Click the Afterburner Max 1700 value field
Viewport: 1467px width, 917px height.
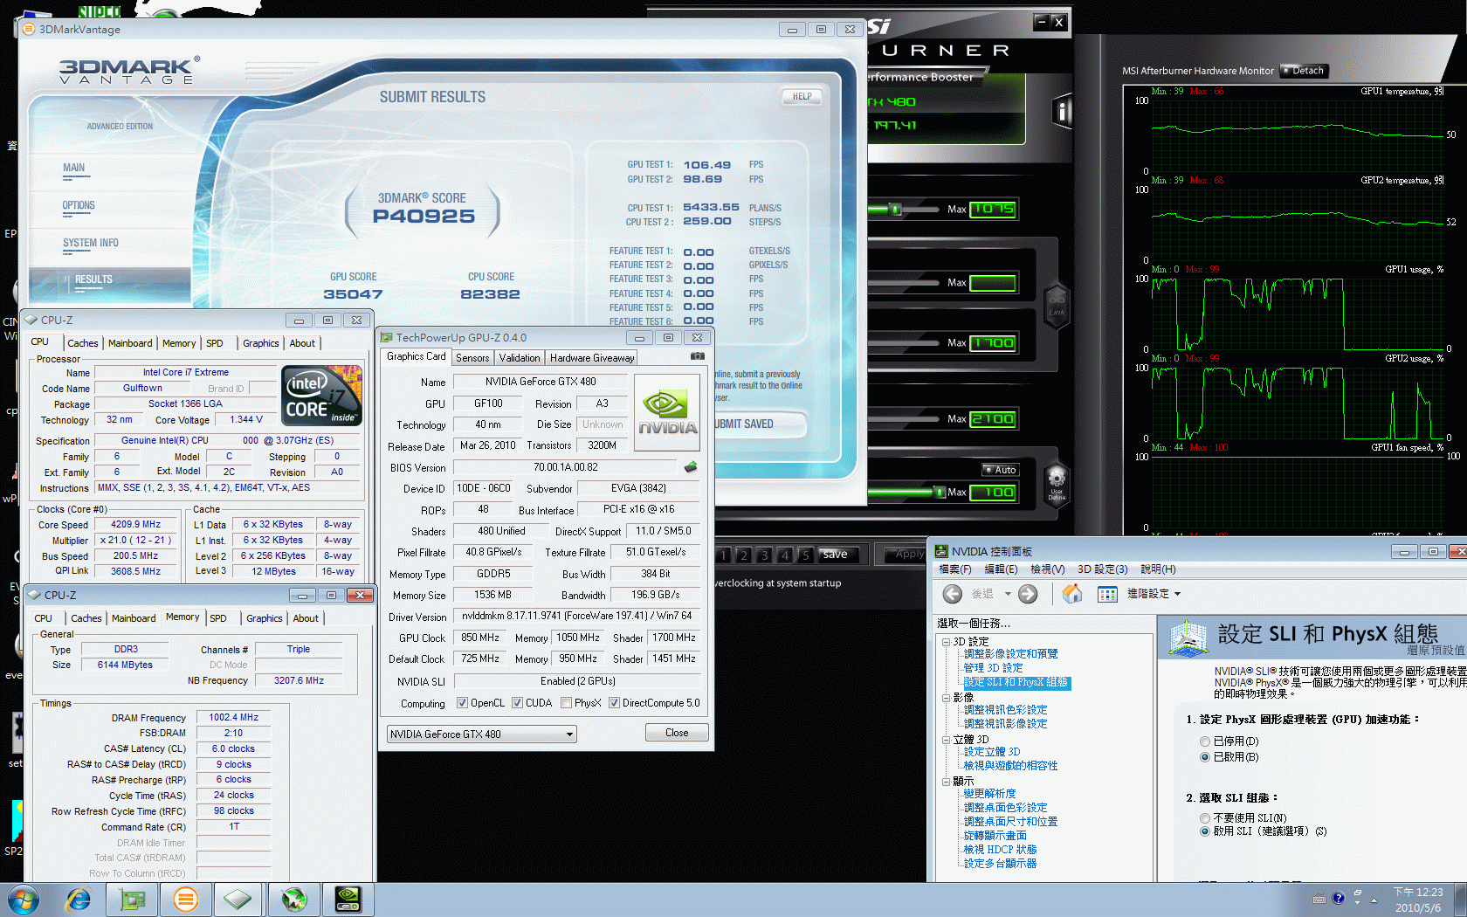993,343
